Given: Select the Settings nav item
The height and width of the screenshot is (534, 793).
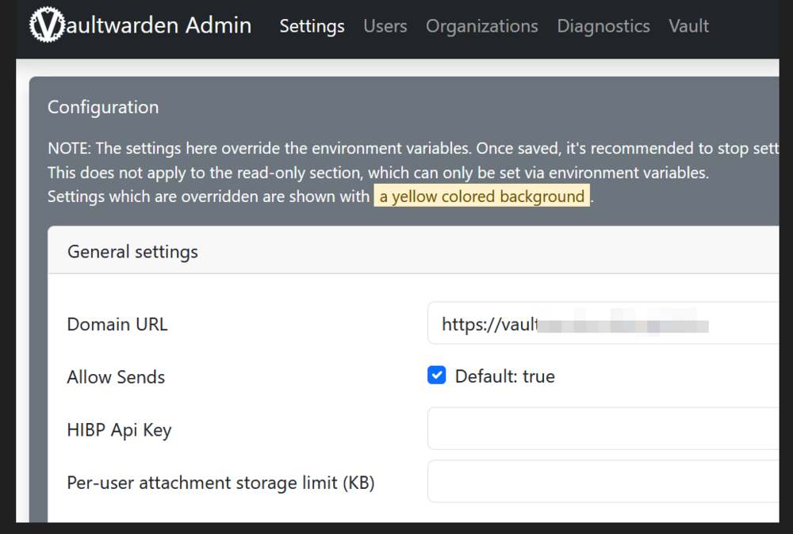Looking at the screenshot, I should (x=312, y=26).
